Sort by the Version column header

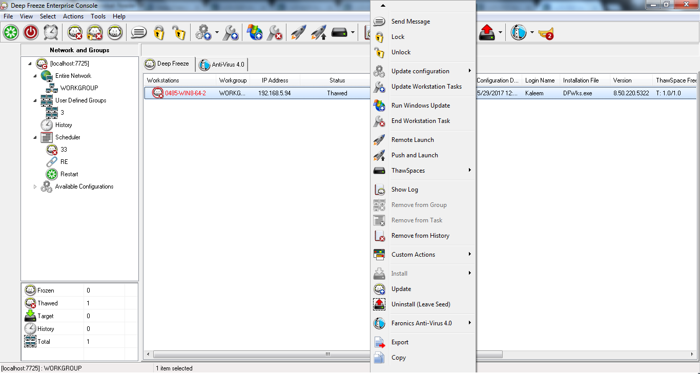pos(631,80)
